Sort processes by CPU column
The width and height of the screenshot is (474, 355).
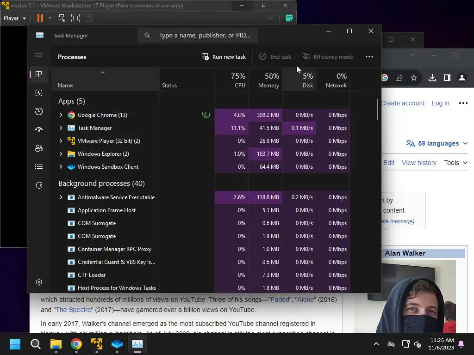click(x=231, y=80)
